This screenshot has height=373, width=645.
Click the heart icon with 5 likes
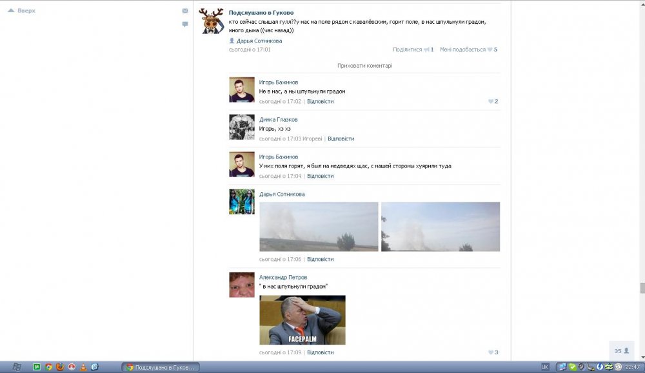tap(490, 50)
